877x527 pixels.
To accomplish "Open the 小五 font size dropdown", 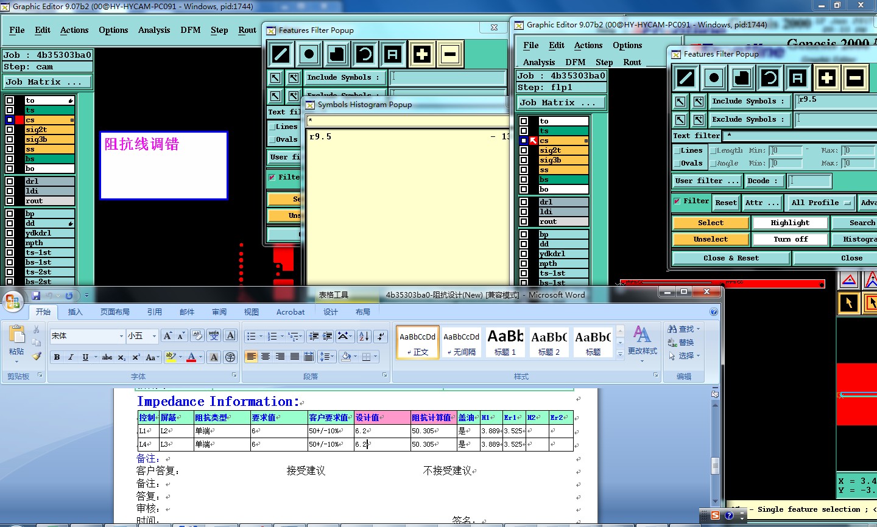I will pos(154,336).
